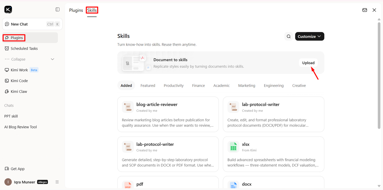383x190 pixels.
Task: Select the Engineering filter tab
Action: pyautogui.click(x=274, y=85)
